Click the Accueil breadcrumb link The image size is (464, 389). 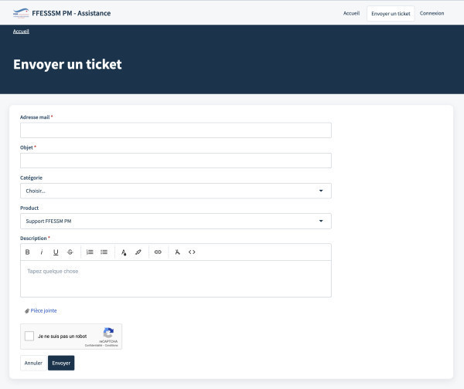21,32
